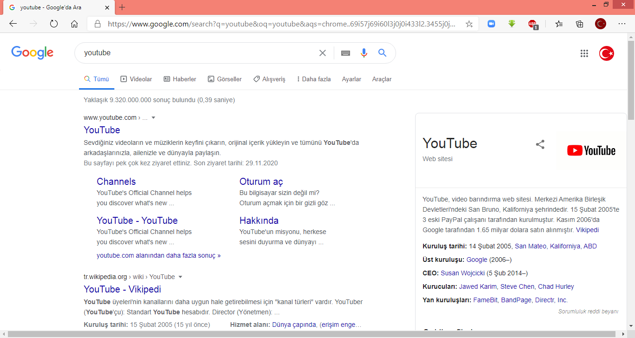Open the Vikipedi source link
Screen dimensions: 635x338
point(587,230)
